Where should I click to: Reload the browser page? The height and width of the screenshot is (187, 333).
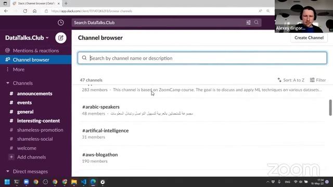pyautogui.click(x=25, y=11)
